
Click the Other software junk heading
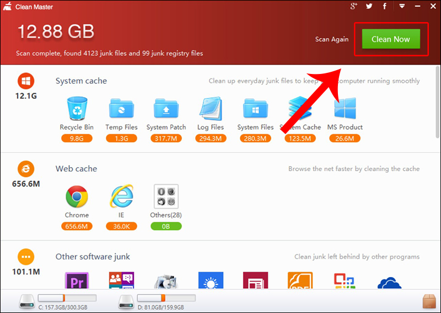[x=93, y=257]
